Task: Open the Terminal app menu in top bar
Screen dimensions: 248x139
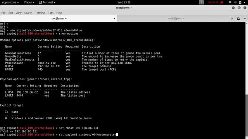Action: pos(47,2)
